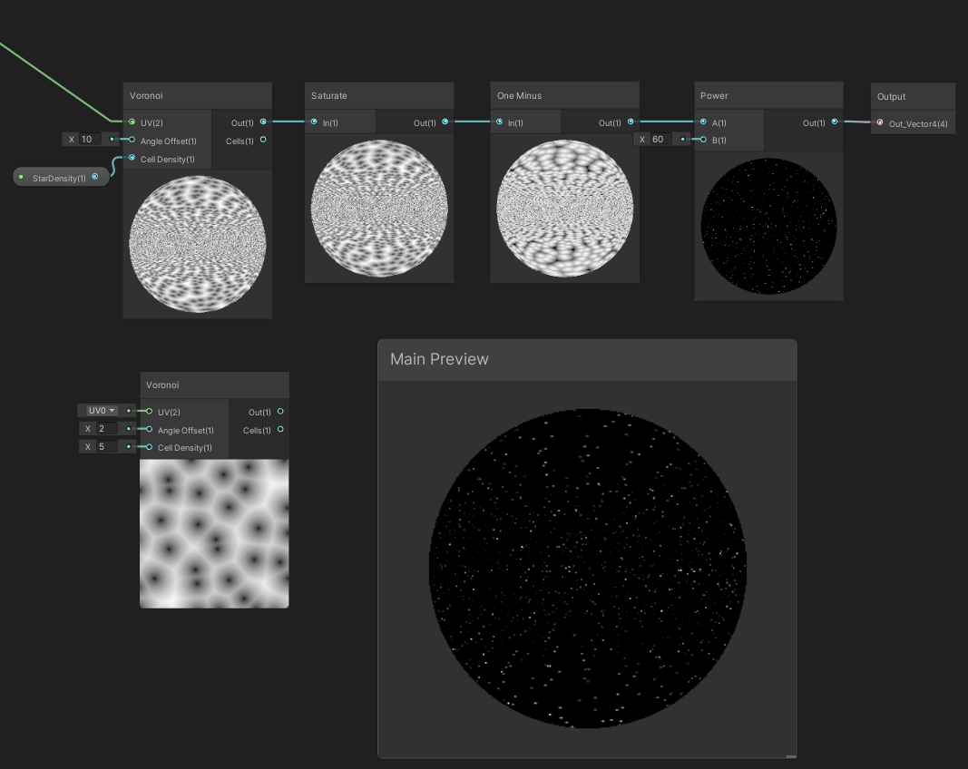Click the UV(2) input port on top Voronoi
The width and height of the screenshot is (968, 769).
pos(132,122)
